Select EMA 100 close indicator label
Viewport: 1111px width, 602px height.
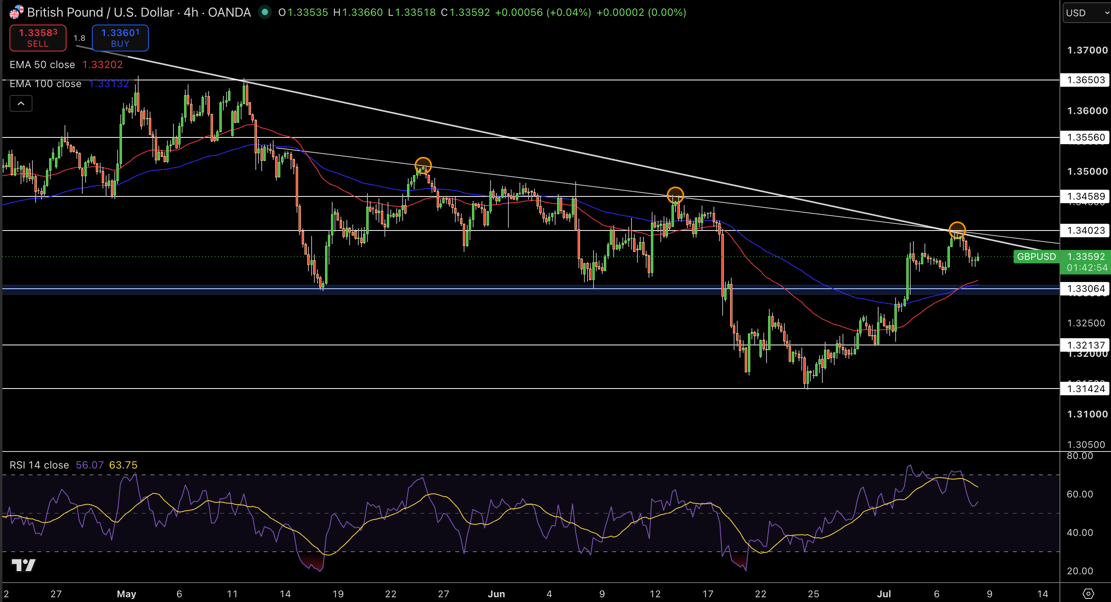click(x=45, y=84)
